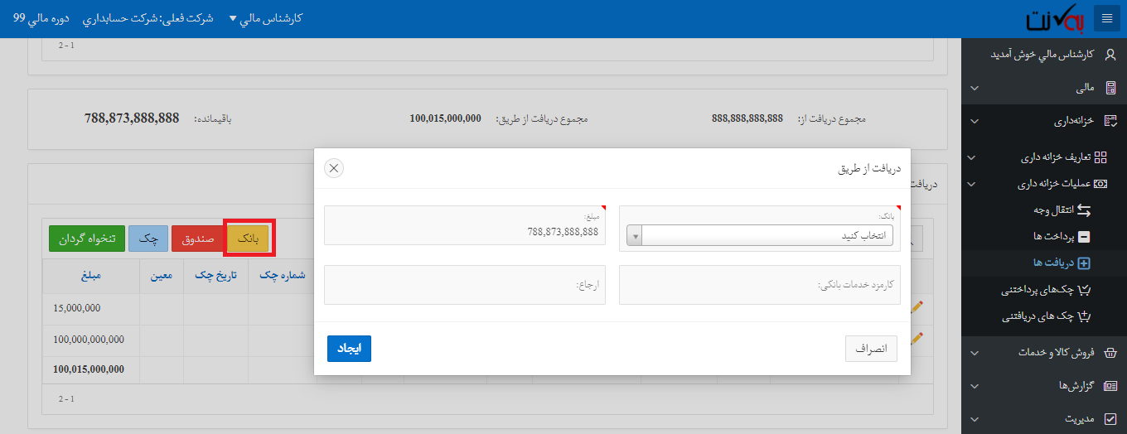Click the چک‌های پرداختنی cart icon
This screenshot has height=434, width=1127.
click(1085, 290)
